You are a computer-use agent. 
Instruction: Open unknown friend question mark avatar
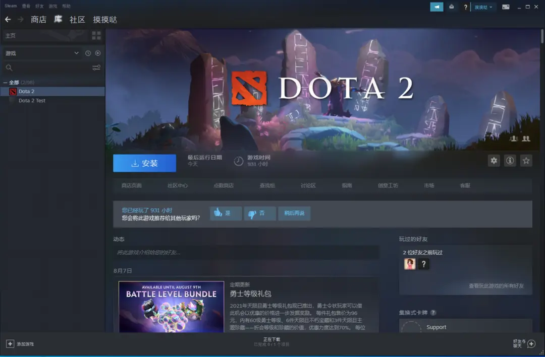click(x=423, y=264)
